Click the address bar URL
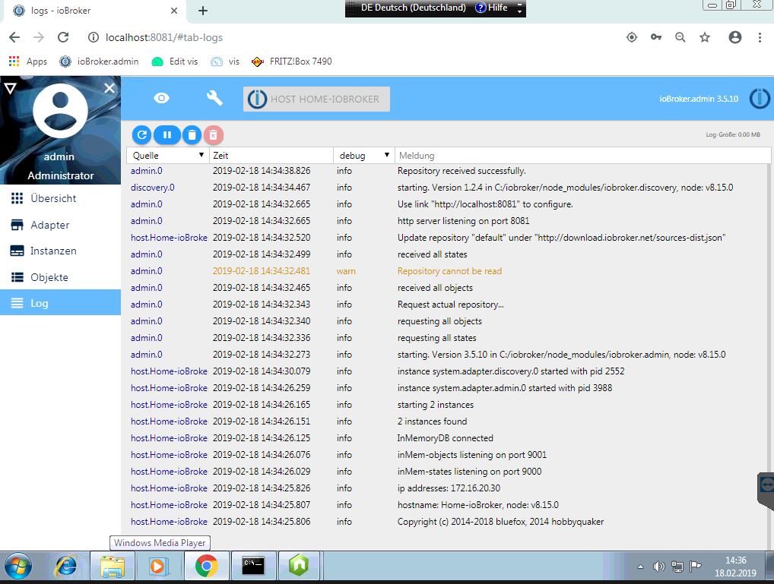The width and height of the screenshot is (774, 584). pos(164,37)
